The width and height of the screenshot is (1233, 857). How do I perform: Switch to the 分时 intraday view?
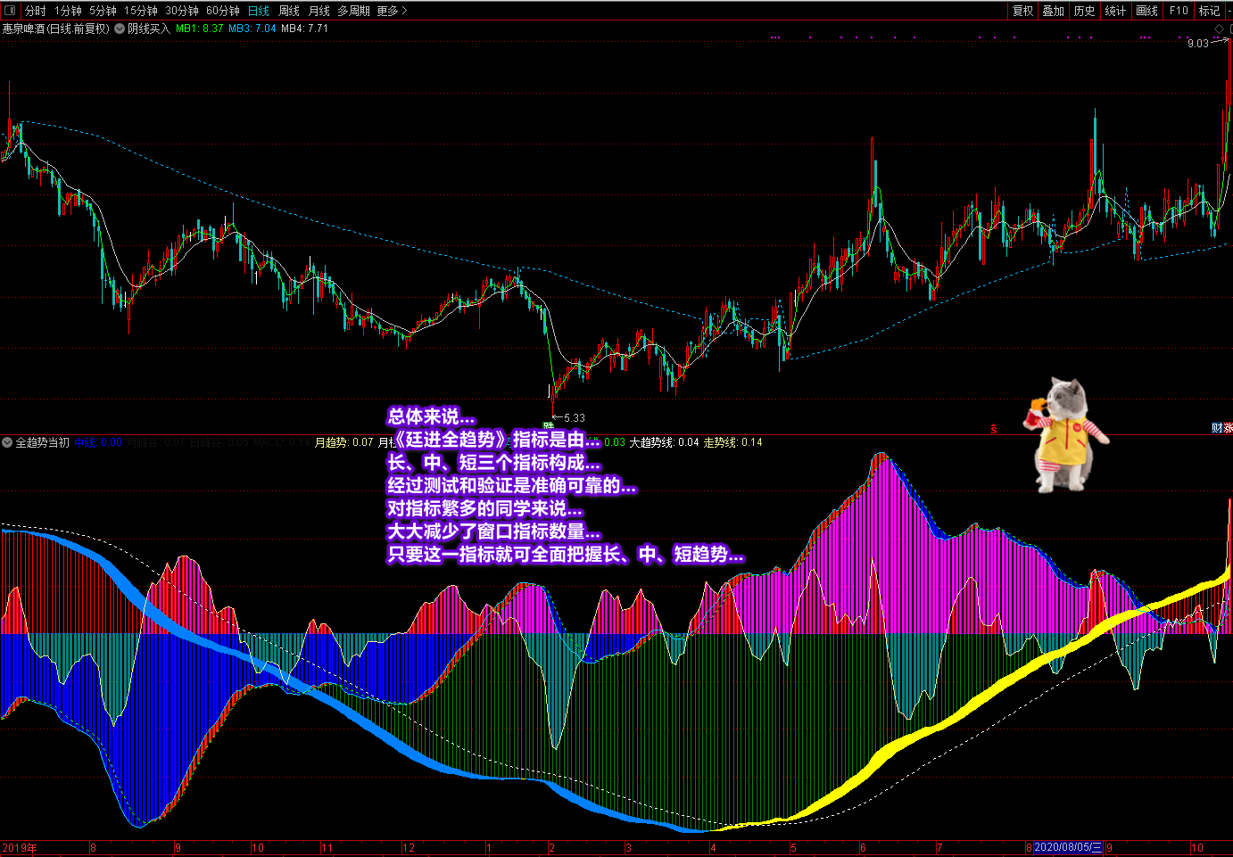(x=35, y=11)
